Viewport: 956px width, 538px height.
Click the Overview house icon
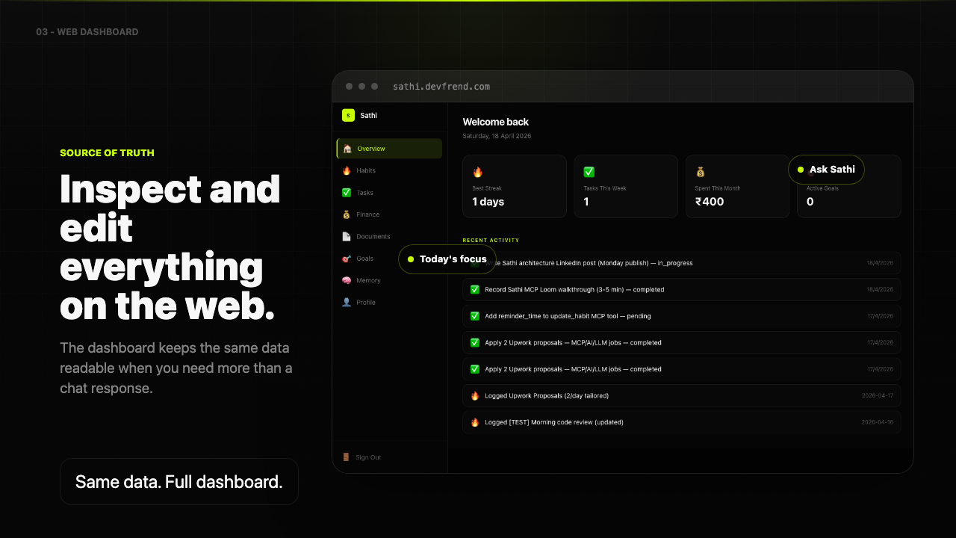tap(347, 149)
